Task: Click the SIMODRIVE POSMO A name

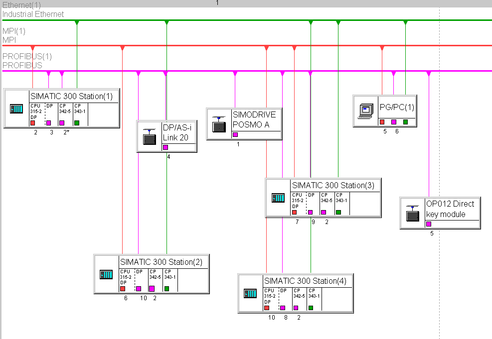Action: (254, 119)
